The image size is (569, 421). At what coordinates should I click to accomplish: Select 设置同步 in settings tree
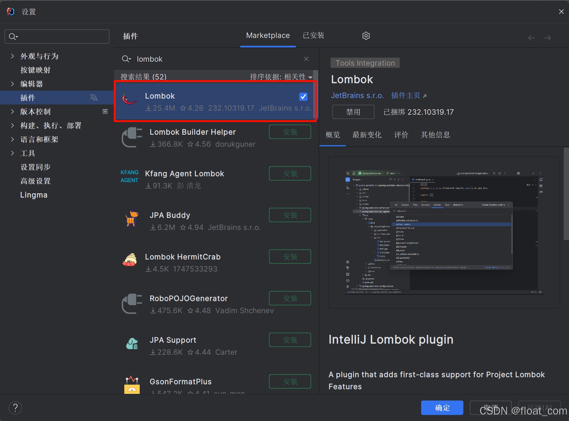click(35, 167)
